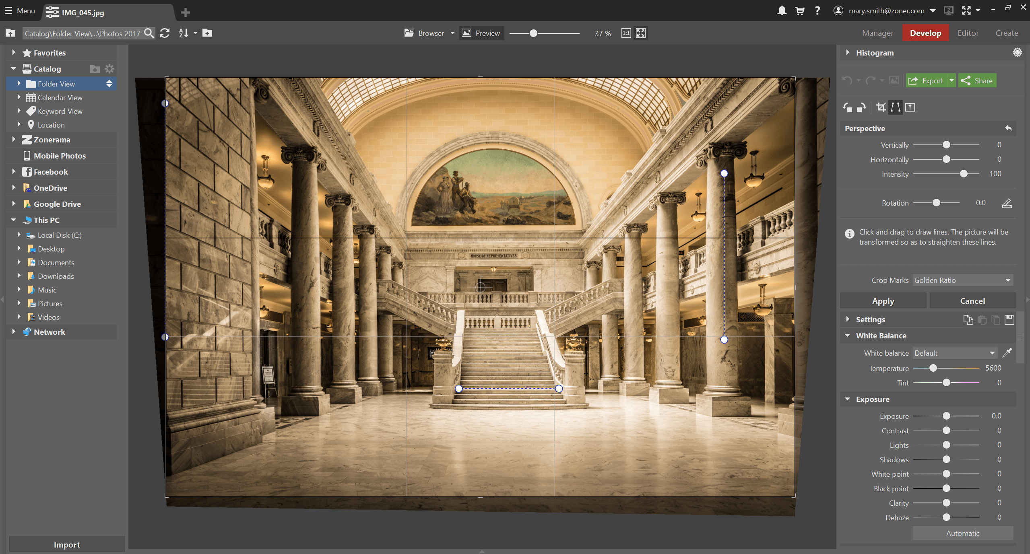The width and height of the screenshot is (1030, 554).
Task: Rotate the photo right icon
Action: tap(861, 107)
